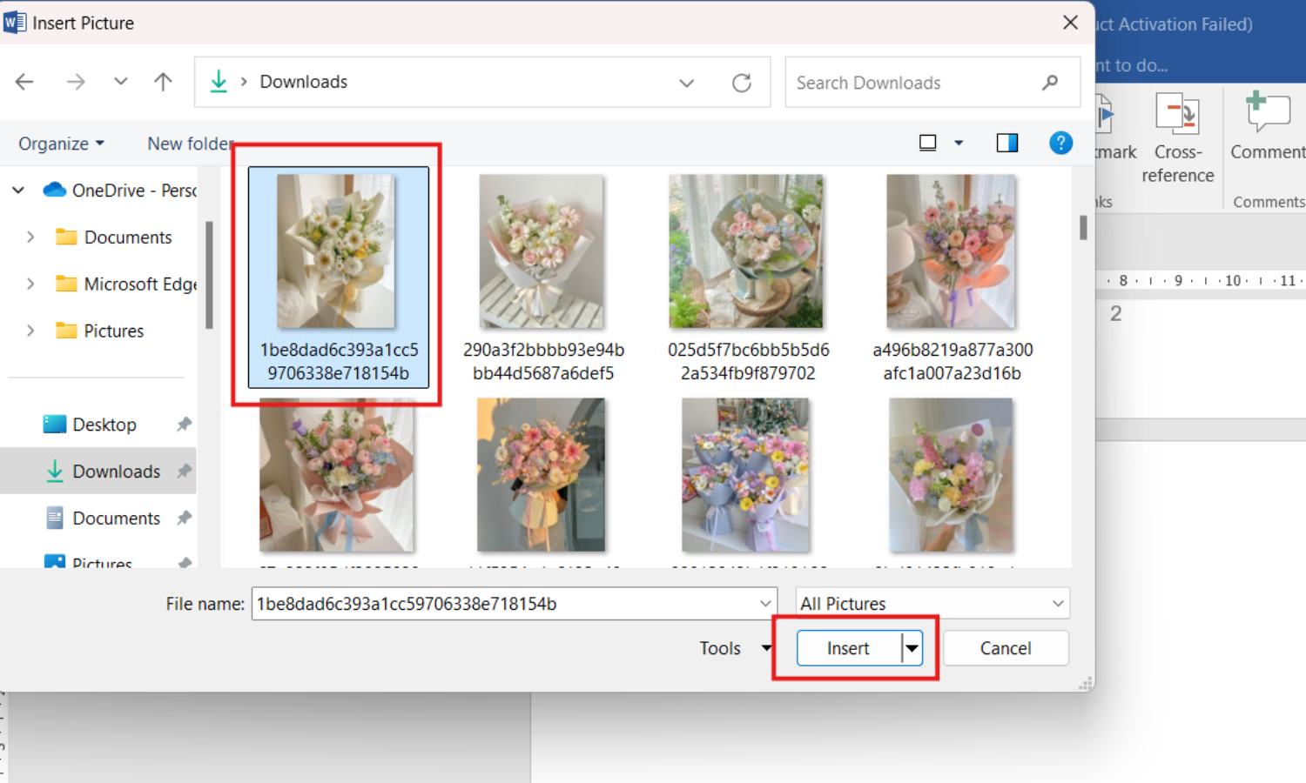Open the All Pictures file type dropdown

click(932, 604)
